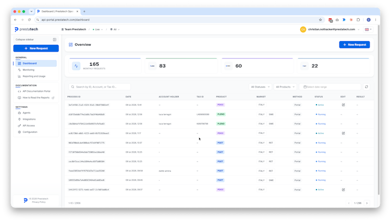Click the Chrome profile avatar
The height and width of the screenshot is (222, 391).
(x=369, y=20)
